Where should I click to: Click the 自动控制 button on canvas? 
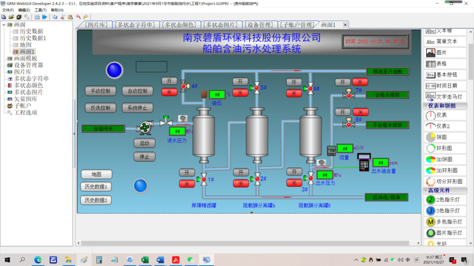(x=138, y=91)
